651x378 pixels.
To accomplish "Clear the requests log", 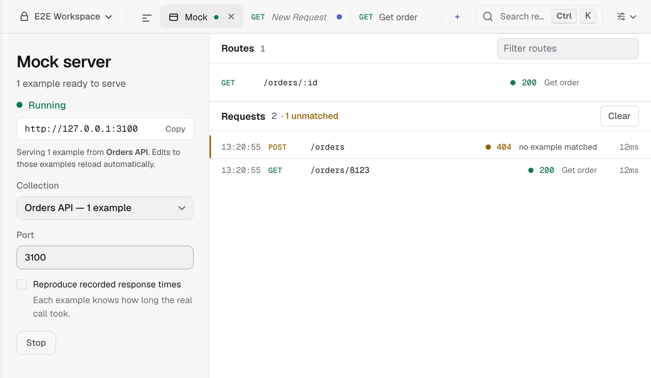I will (x=619, y=116).
